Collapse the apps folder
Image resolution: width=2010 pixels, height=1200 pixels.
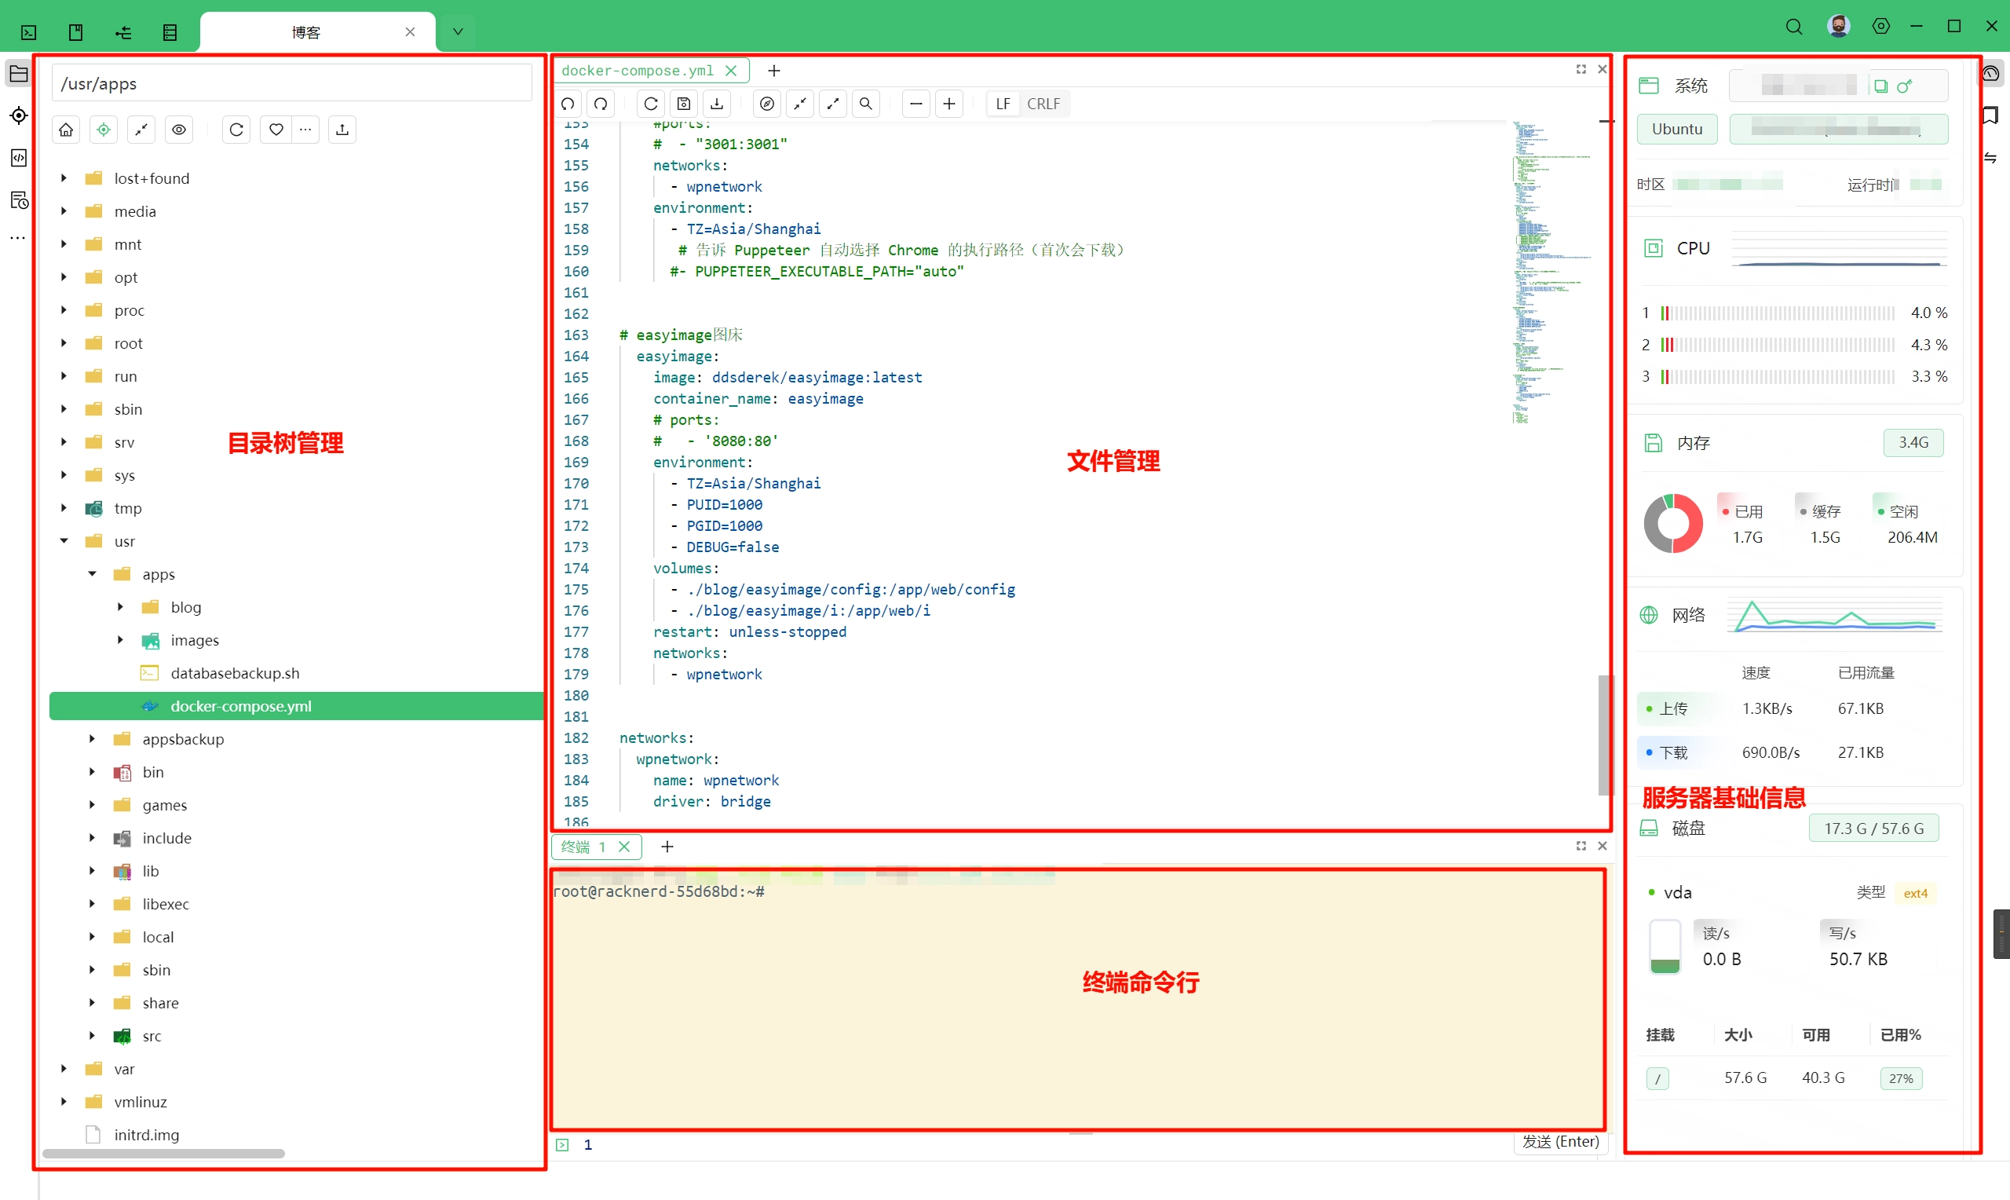click(x=92, y=574)
